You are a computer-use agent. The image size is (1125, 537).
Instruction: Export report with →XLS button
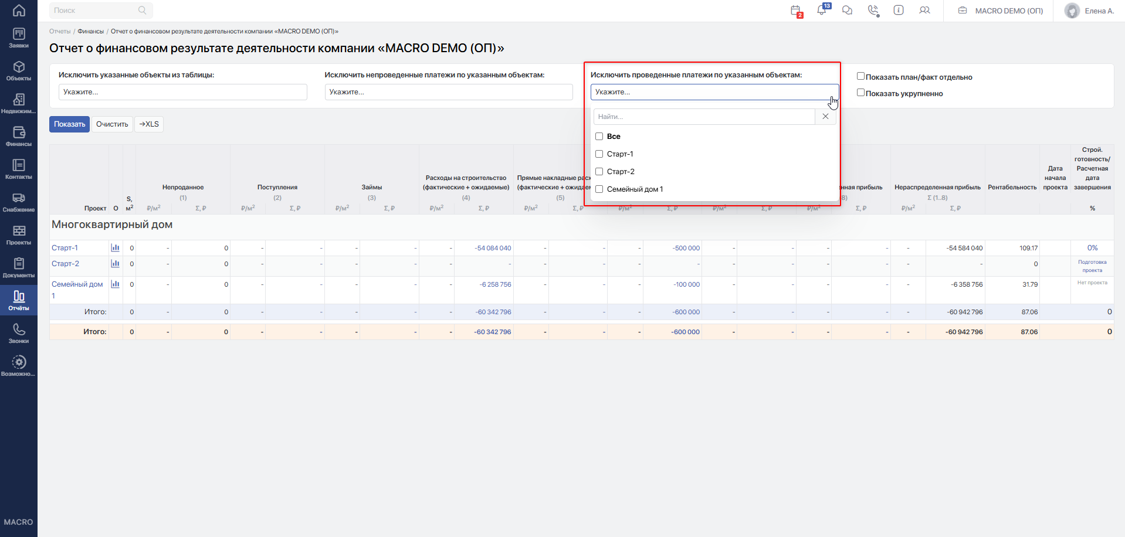click(149, 124)
